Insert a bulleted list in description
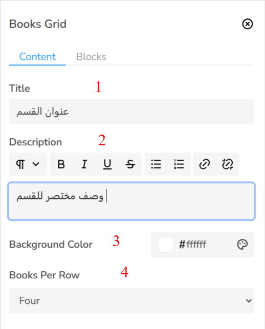Viewport: 265px width, 329px height. [x=156, y=164]
